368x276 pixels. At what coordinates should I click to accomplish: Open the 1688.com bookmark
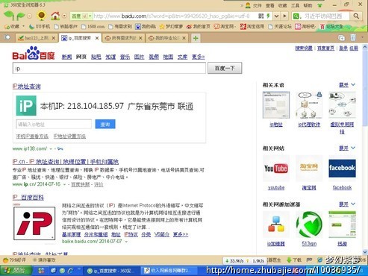click(93, 26)
